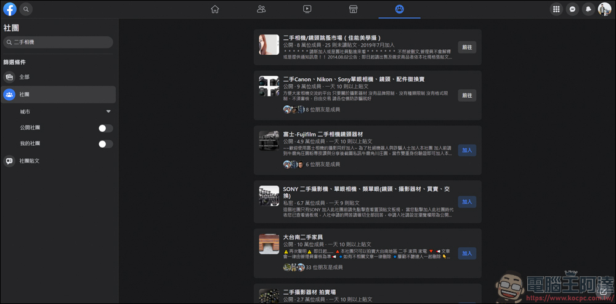
Task: Click 加入 for 富士-Fujifilm group
Action: (467, 150)
